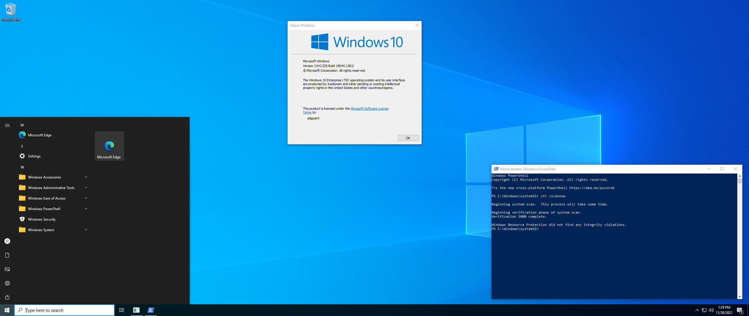This screenshot has width=749, height=316.
Task: Click the Windows Start button
Action: [x=7, y=310]
